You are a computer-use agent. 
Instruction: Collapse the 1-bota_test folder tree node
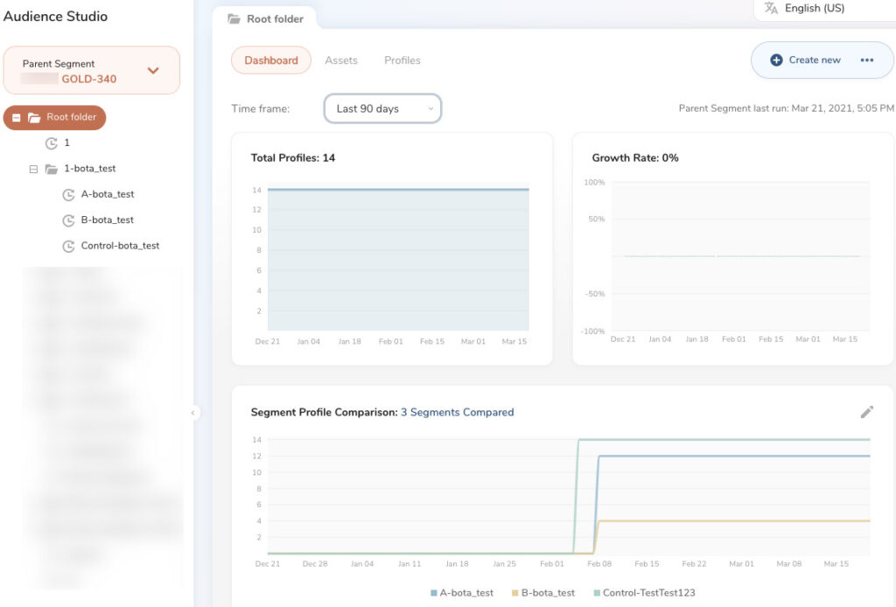(33, 169)
